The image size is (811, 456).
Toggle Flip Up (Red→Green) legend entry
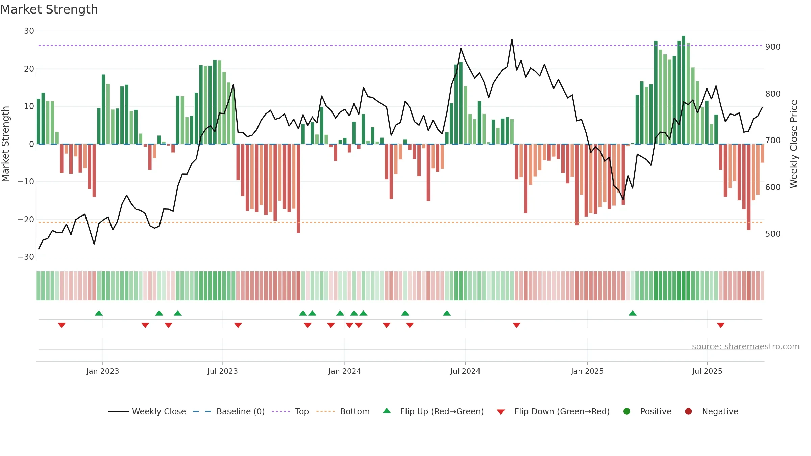(433, 411)
